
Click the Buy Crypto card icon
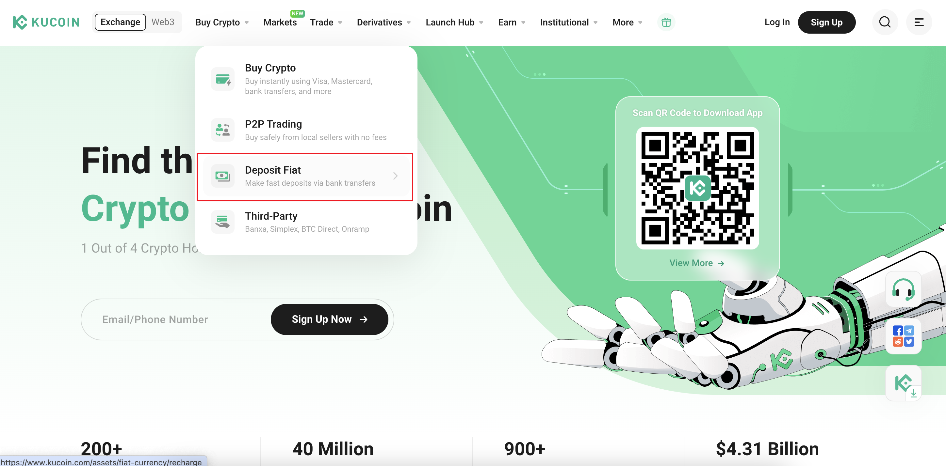click(222, 79)
